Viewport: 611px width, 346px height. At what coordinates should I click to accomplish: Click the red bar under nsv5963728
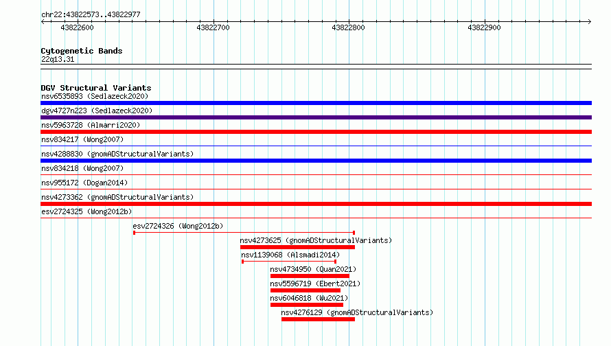316,132
